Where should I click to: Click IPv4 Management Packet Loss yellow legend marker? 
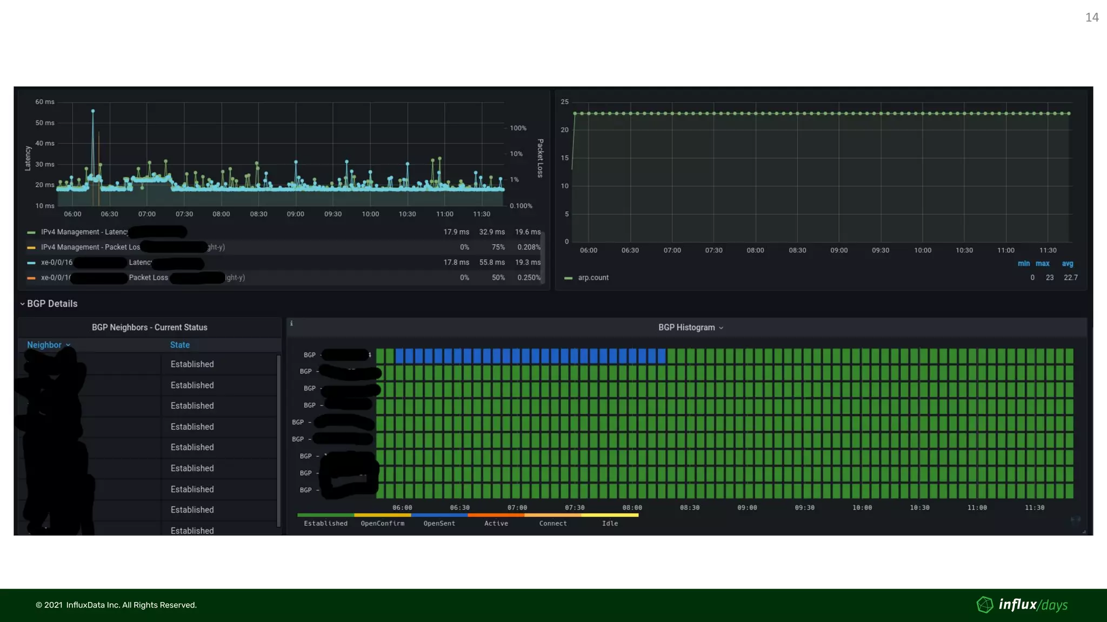[x=31, y=247]
